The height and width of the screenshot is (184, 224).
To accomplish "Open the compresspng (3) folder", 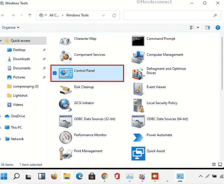I will pyautogui.click(x=26, y=86).
